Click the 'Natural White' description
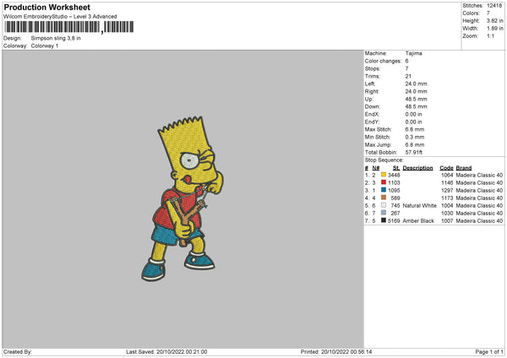 (420, 205)
